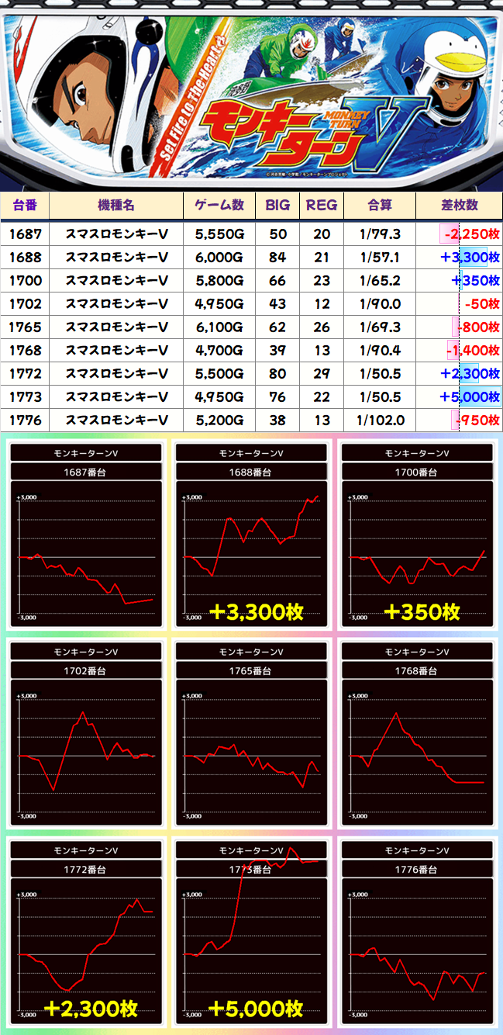Click the 台番 column header
The height and width of the screenshot is (1035, 503).
[25, 205]
